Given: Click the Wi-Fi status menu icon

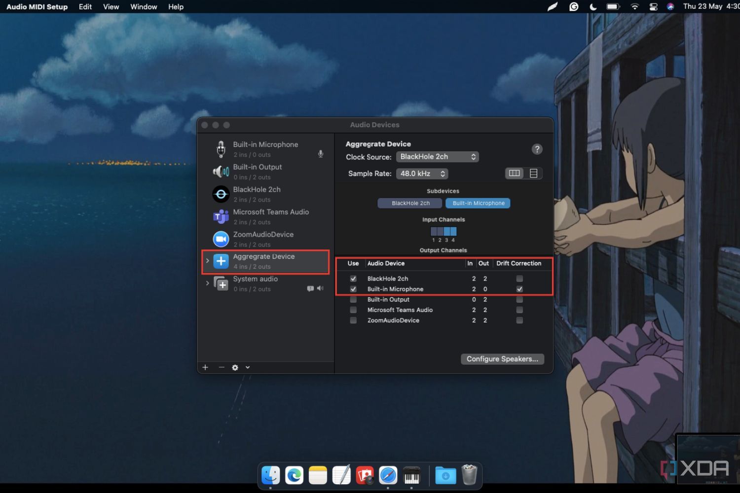Looking at the screenshot, I should [x=635, y=7].
